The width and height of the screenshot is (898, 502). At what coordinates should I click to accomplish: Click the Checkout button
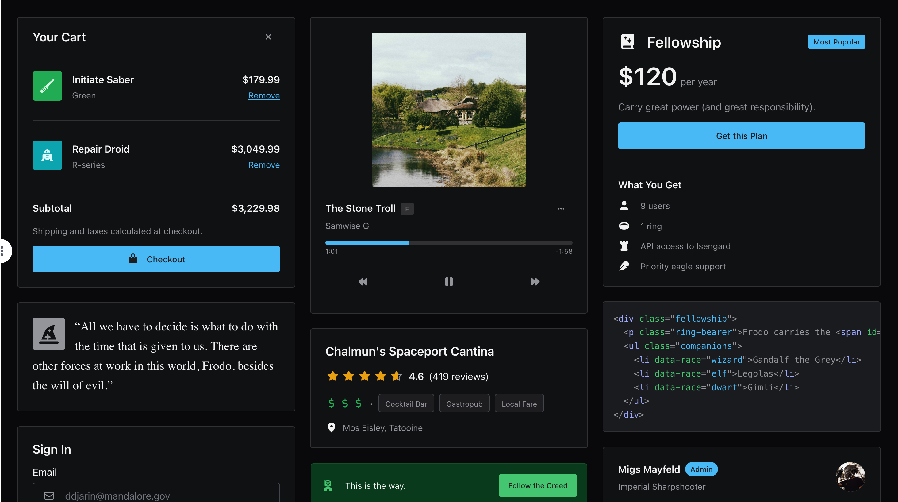pyautogui.click(x=156, y=259)
